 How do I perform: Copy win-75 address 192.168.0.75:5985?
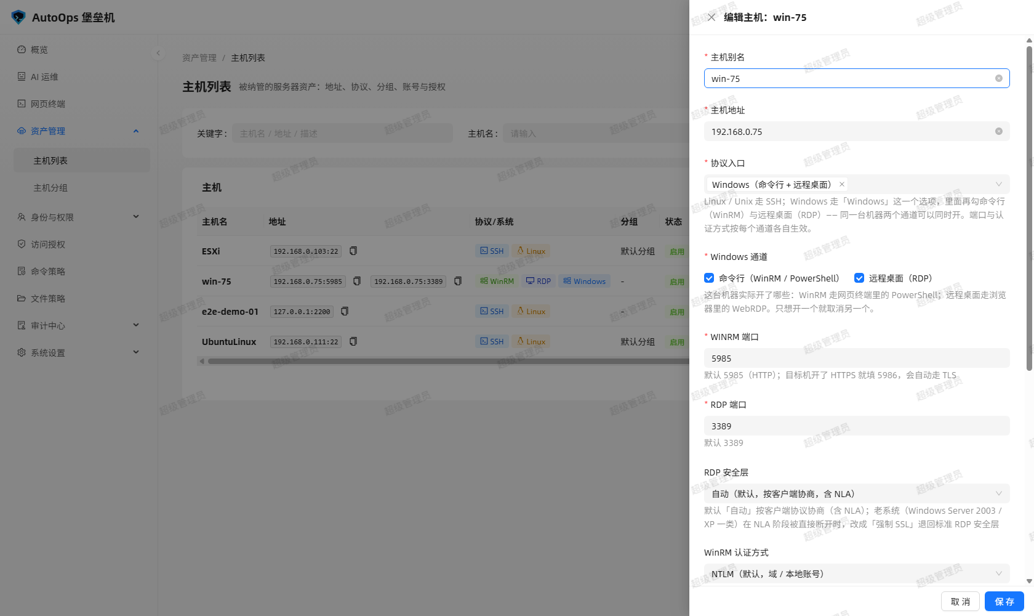(x=357, y=281)
